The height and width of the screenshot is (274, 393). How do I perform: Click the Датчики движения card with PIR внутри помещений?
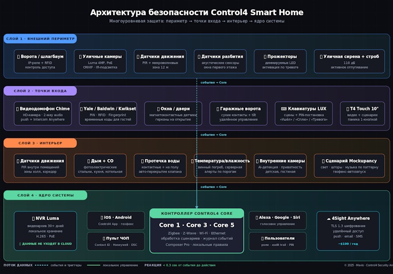click(40, 166)
